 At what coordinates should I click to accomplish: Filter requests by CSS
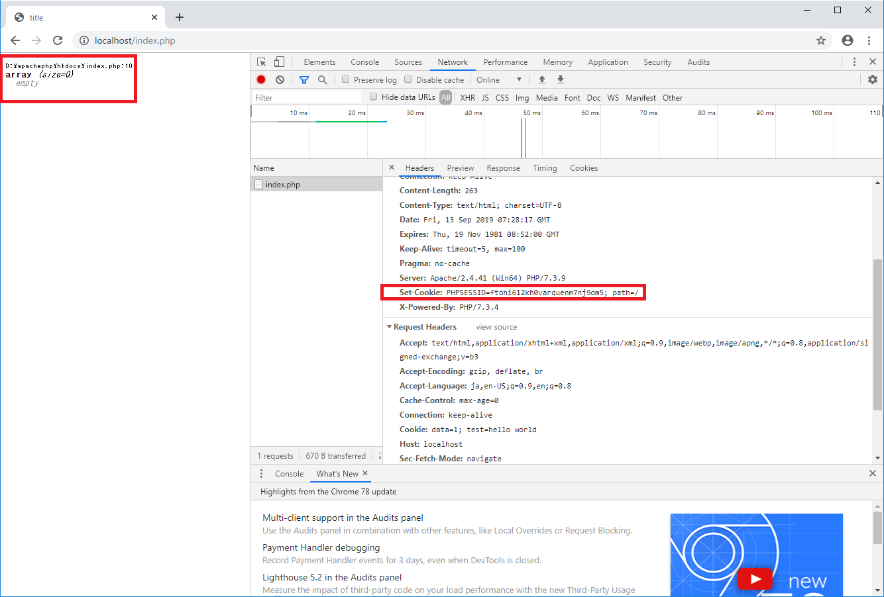pos(502,97)
